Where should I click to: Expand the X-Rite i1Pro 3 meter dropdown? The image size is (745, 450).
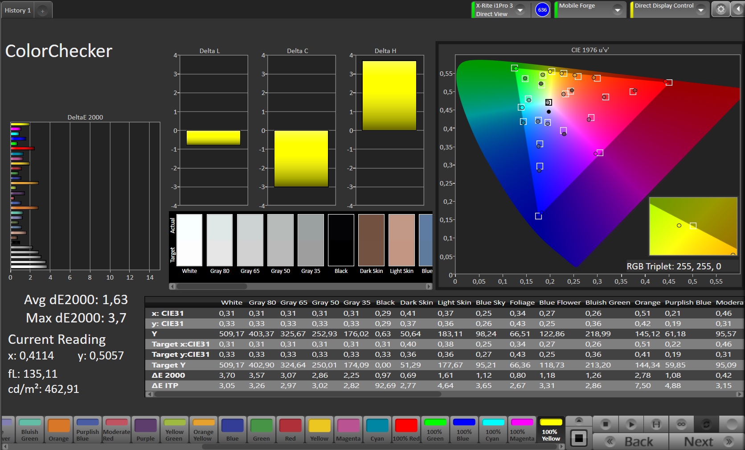520,10
